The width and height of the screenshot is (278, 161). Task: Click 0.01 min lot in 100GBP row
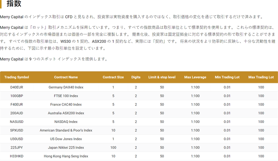click(x=227, y=96)
